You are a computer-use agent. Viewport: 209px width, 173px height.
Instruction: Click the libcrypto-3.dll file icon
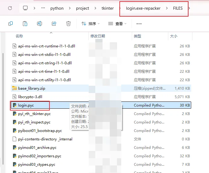point(14,97)
